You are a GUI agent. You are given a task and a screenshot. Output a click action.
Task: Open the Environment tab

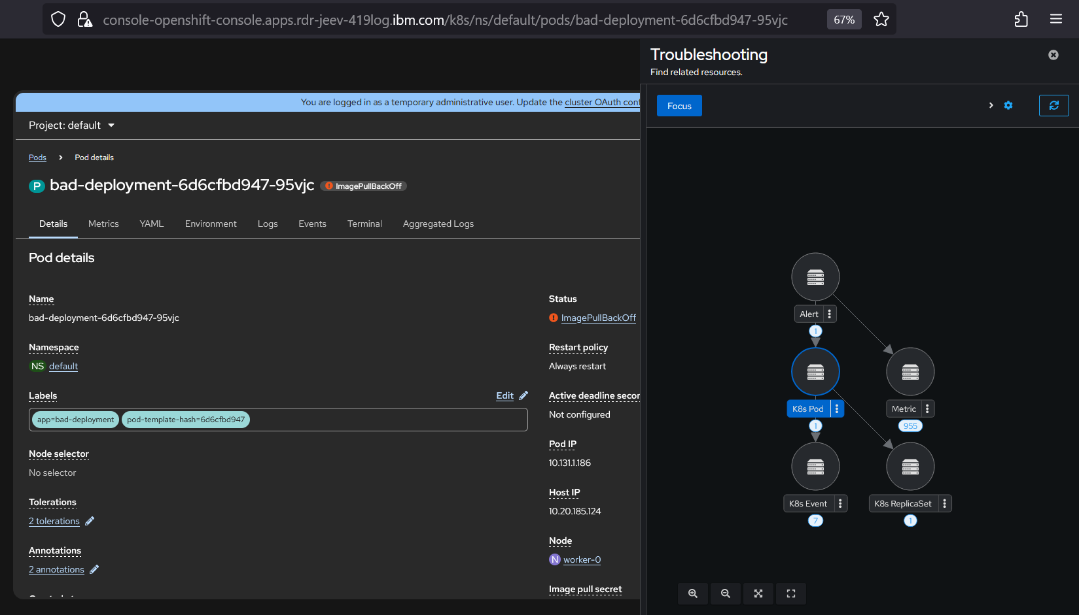211,224
